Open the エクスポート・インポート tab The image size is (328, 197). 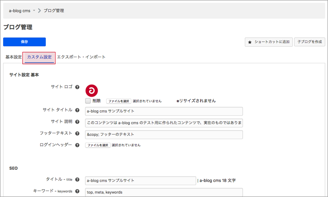tap(81, 57)
